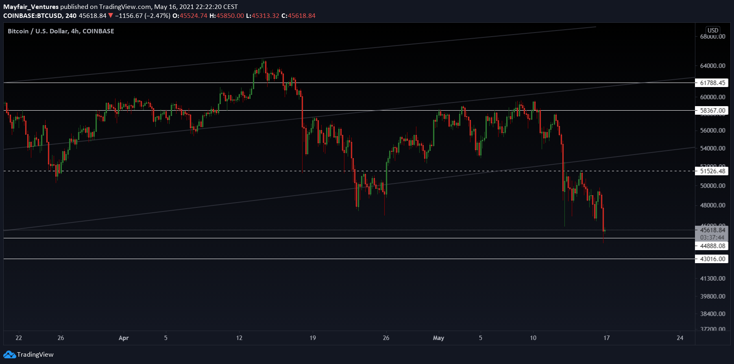The width and height of the screenshot is (734, 364).
Task: Select the USD currency label
Action: tap(713, 31)
